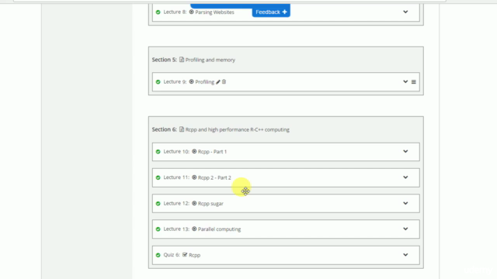497x279 pixels.
Task: Expand Lecture 12 Rcpp sugar chevron
Action: point(405,203)
